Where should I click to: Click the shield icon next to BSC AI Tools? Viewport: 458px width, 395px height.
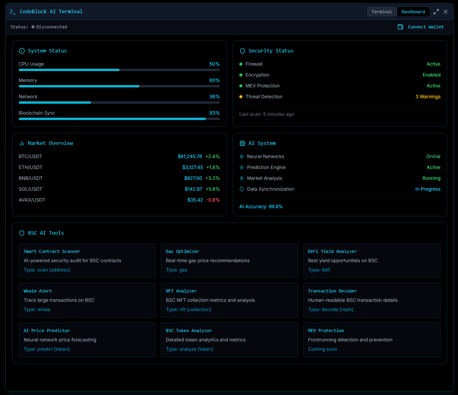[x=21, y=233]
